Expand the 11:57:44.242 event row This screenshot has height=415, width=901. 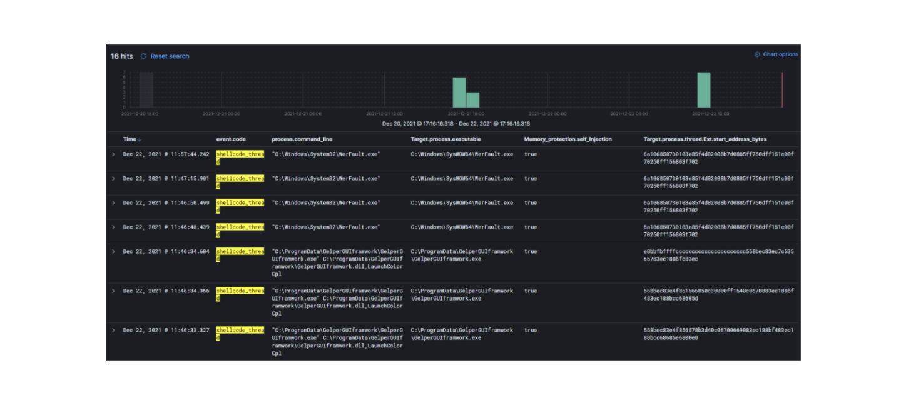[x=113, y=154]
